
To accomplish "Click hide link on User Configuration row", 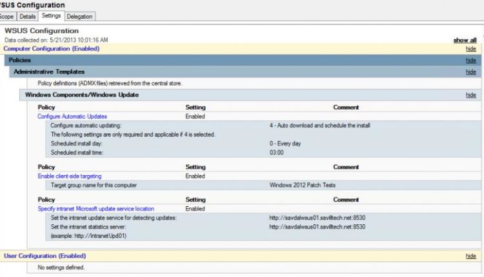I will point(470,256).
